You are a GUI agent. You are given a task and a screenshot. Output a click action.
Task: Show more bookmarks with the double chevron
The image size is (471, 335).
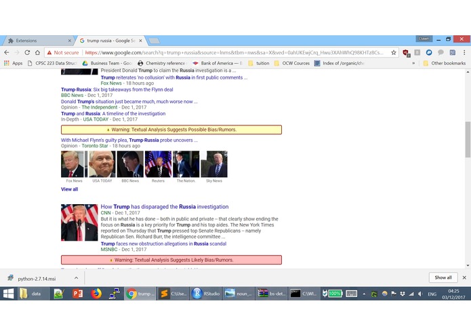413,63
